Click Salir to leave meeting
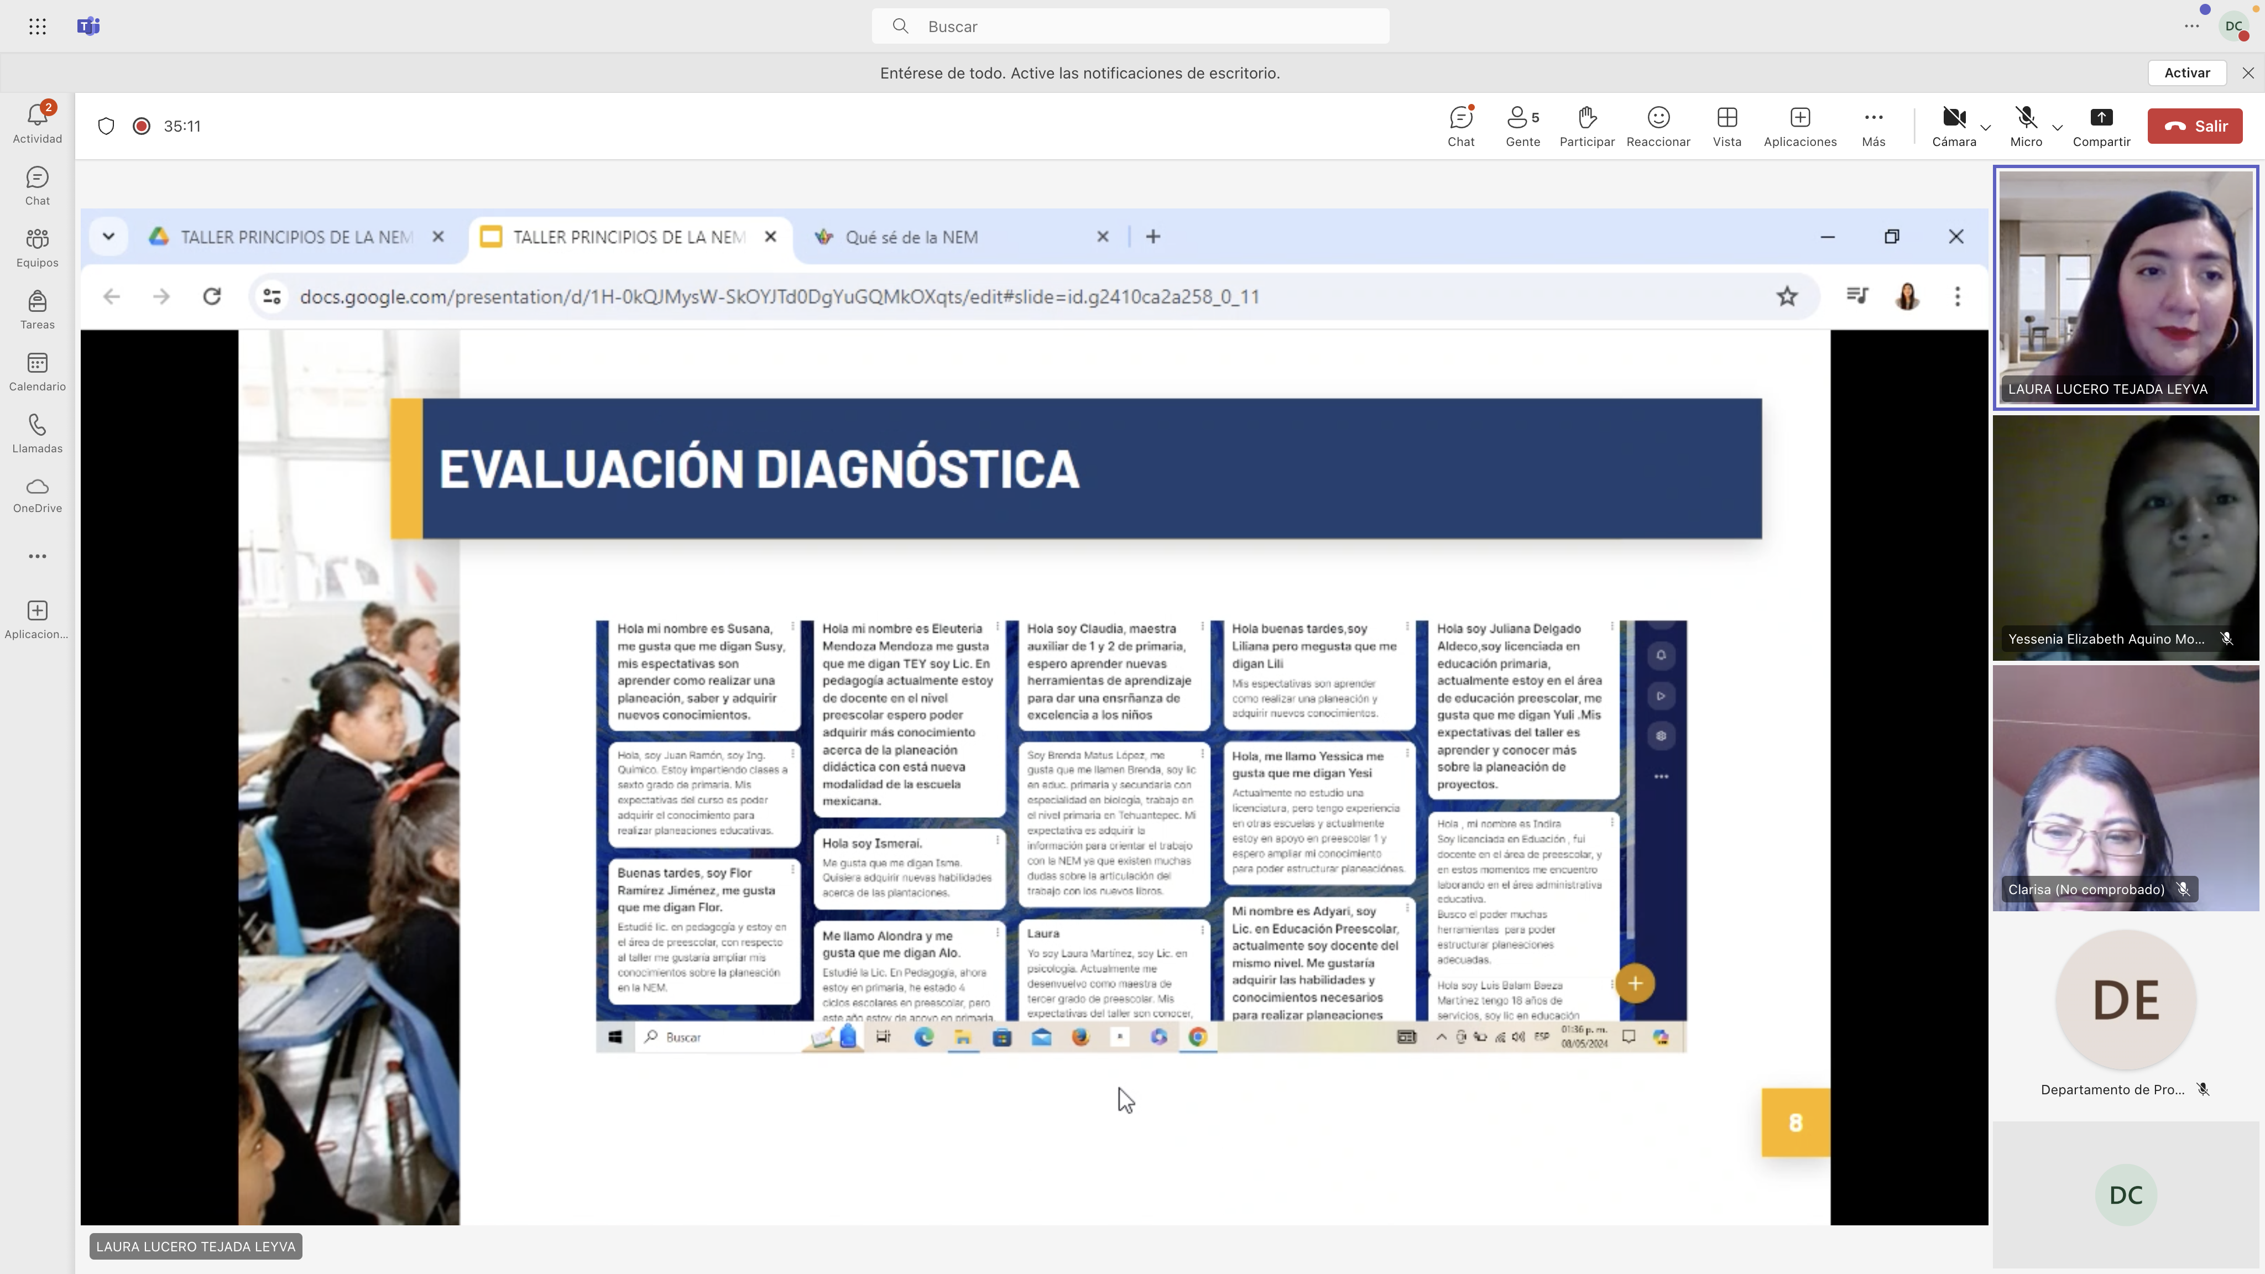2265x1274 pixels. pos(2195,126)
